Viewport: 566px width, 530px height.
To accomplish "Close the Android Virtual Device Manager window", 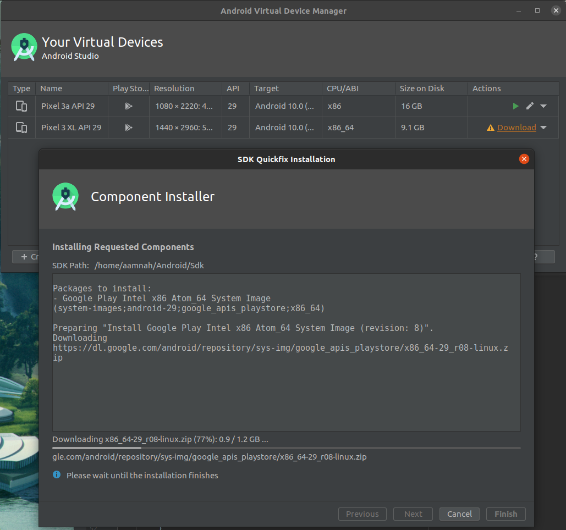I will [556, 10].
